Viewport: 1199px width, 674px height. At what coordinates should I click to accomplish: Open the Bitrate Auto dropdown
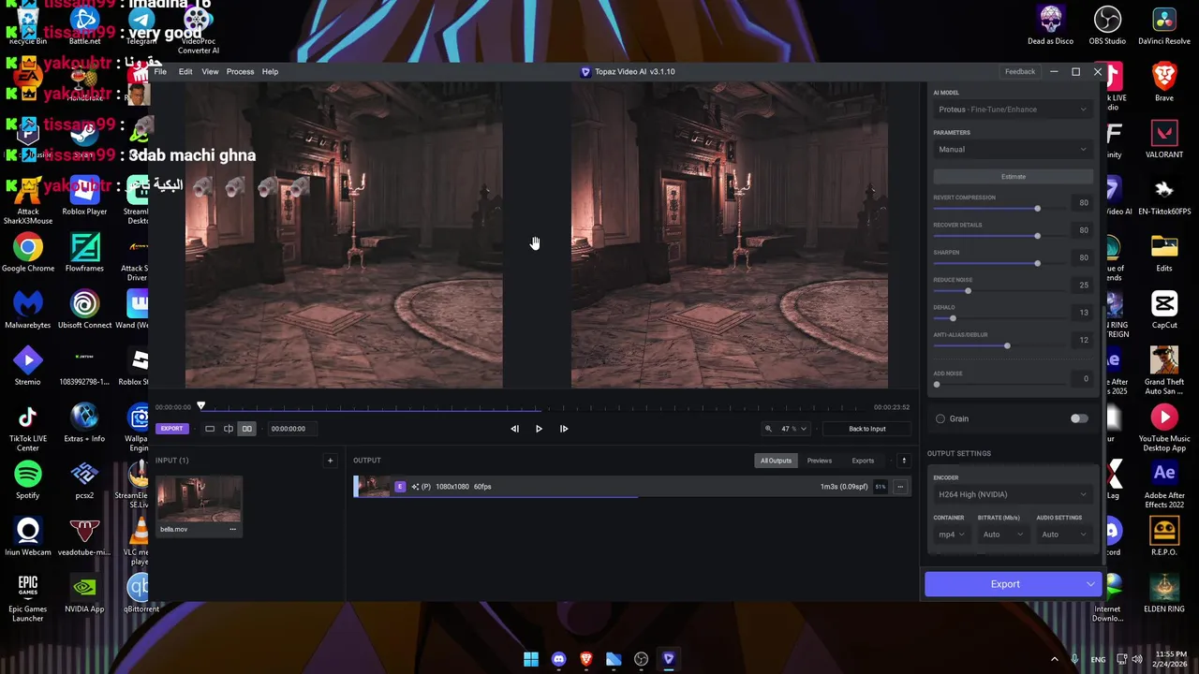(x=1001, y=535)
